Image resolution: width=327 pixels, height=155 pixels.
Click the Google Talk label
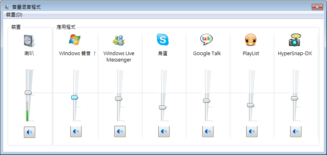pyautogui.click(x=207, y=54)
